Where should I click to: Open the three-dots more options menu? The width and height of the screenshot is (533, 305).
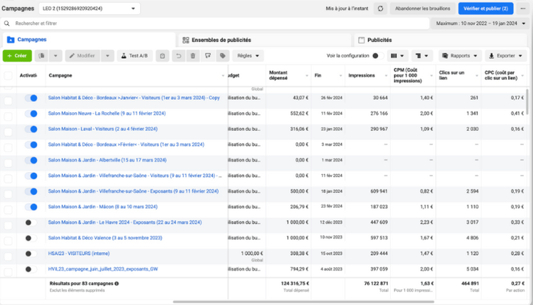tap(523, 9)
